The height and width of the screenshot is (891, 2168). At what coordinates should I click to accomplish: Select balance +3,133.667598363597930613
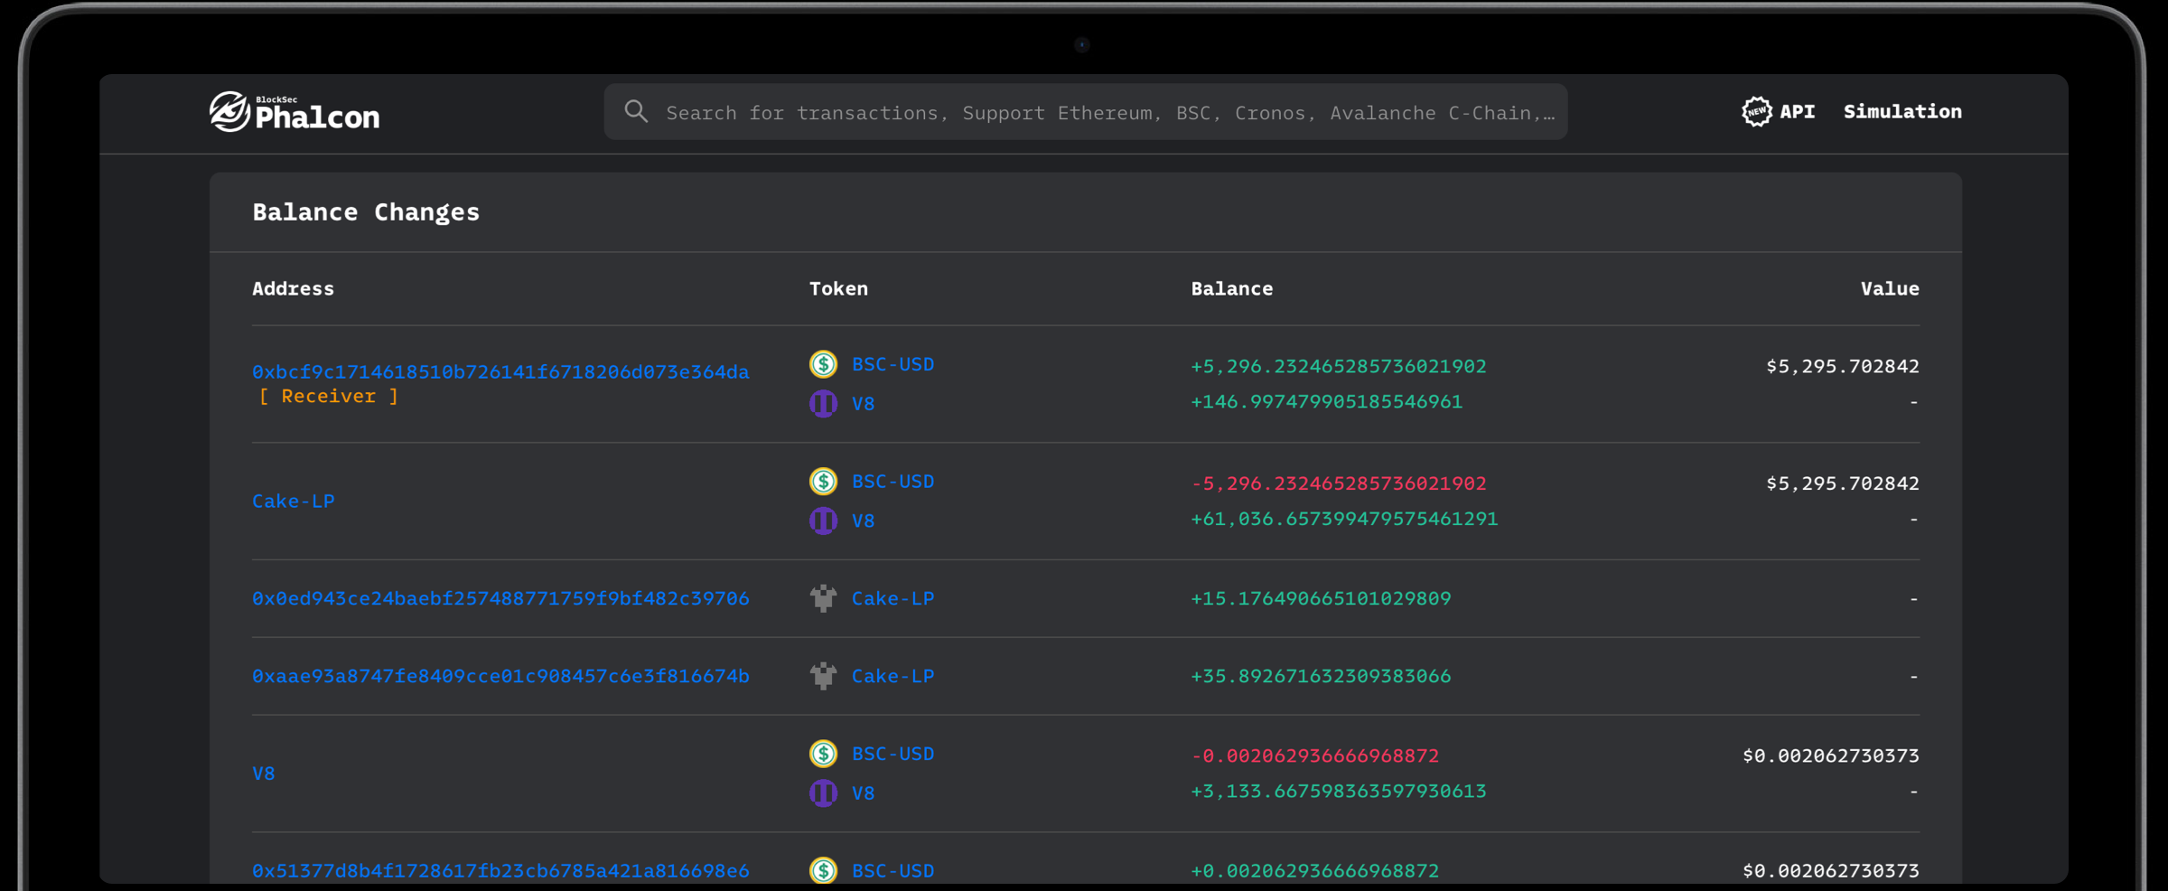click(1338, 791)
